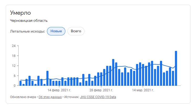Click the "18" value on the vertical axis
The height and width of the screenshot is (107, 196).
tap(14, 56)
